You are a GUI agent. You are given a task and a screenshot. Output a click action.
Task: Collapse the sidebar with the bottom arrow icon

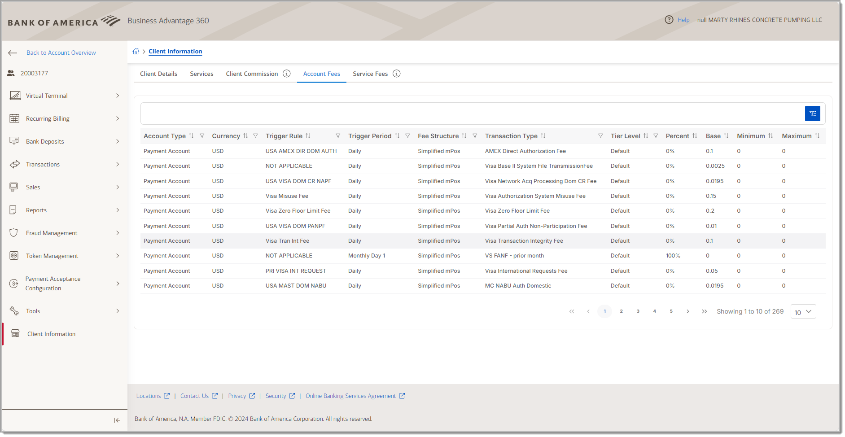(116, 420)
